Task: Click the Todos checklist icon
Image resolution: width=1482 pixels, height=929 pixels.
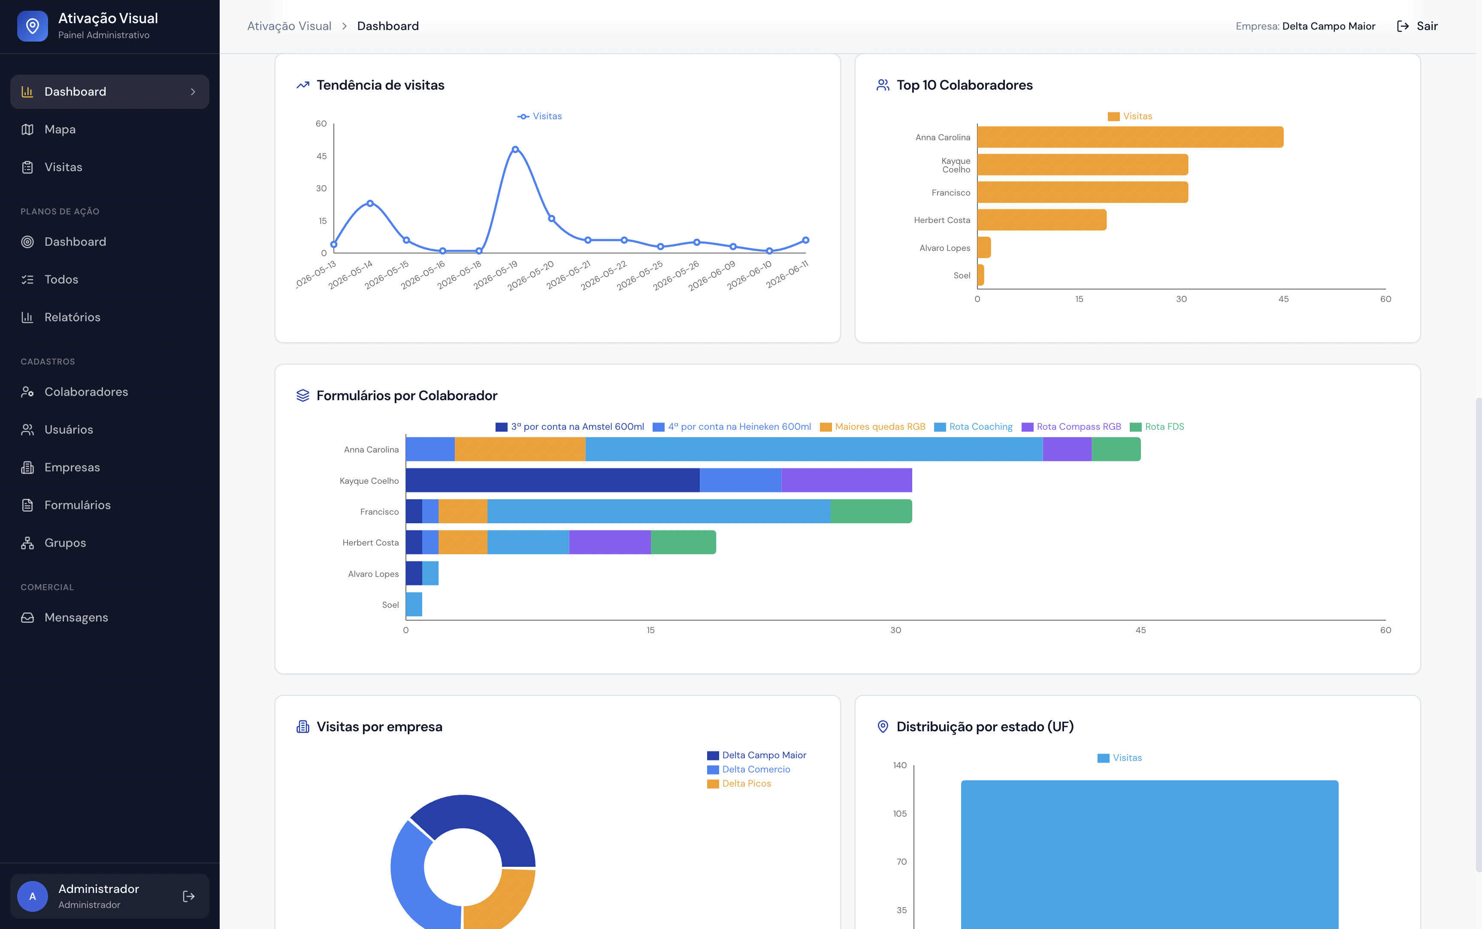Action: click(27, 280)
